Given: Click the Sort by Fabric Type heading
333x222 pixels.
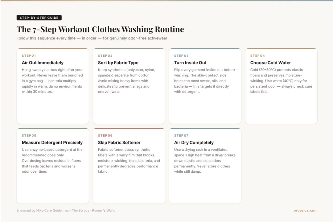Looking at the screenshot, I should (x=118, y=63).
